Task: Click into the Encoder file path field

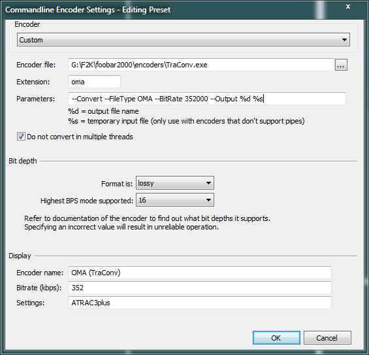Action: click(x=201, y=65)
